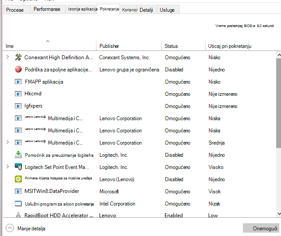281x236 pixels.
Task: Click the Onemogući button
Action: click(261, 228)
